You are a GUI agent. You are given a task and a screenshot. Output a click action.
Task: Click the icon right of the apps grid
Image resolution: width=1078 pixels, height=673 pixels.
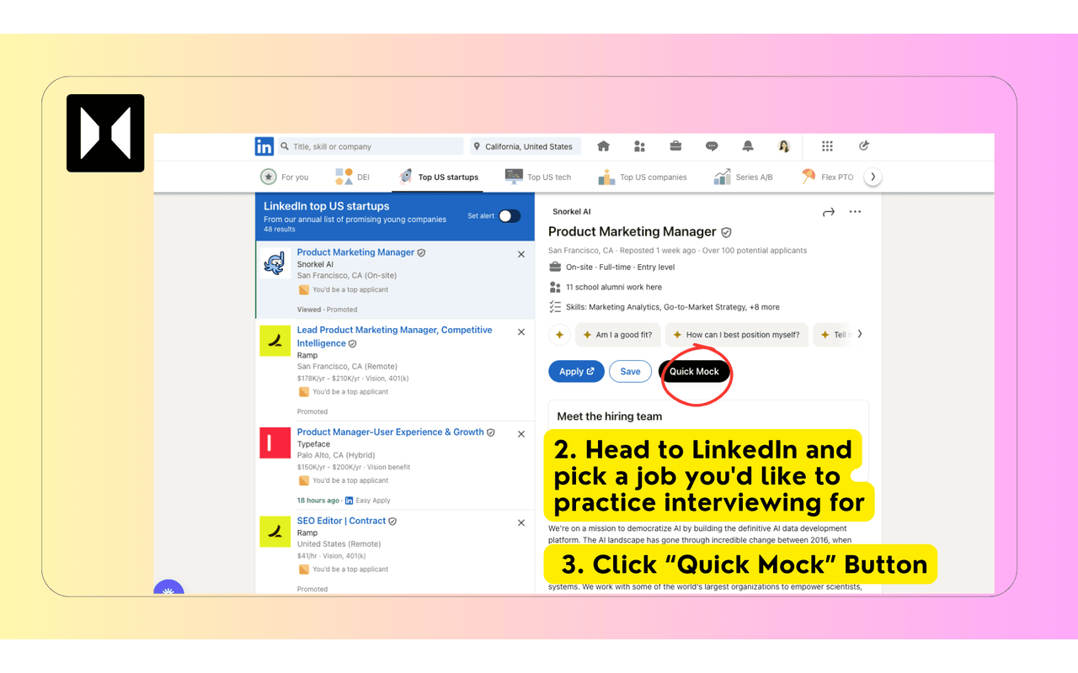click(x=863, y=146)
